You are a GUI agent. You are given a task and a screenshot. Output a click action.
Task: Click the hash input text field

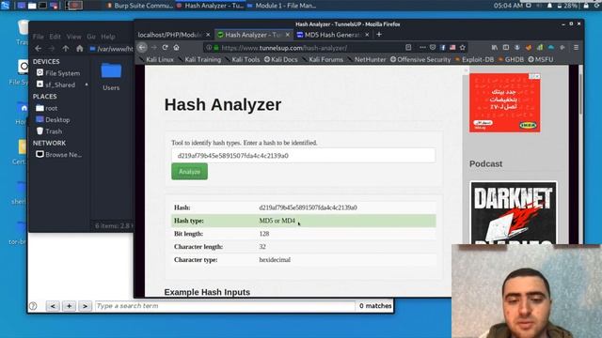pyautogui.click(x=303, y=156)
